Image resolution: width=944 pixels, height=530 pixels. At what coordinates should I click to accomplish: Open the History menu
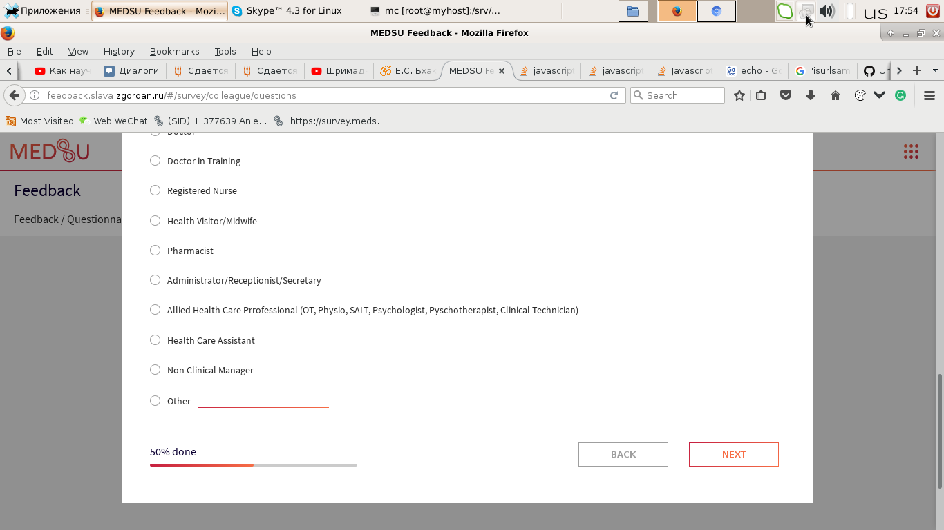point(119,51)
